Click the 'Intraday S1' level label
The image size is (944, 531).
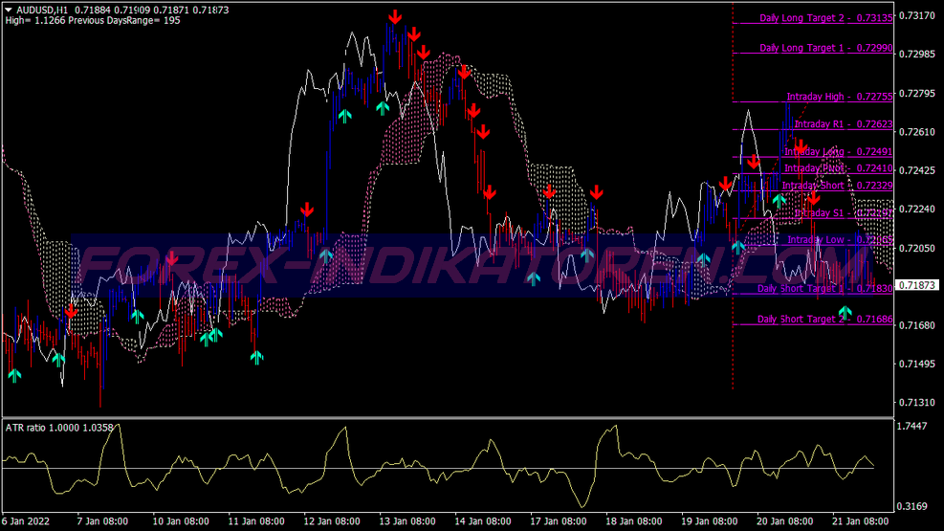(x=844, y=213)
